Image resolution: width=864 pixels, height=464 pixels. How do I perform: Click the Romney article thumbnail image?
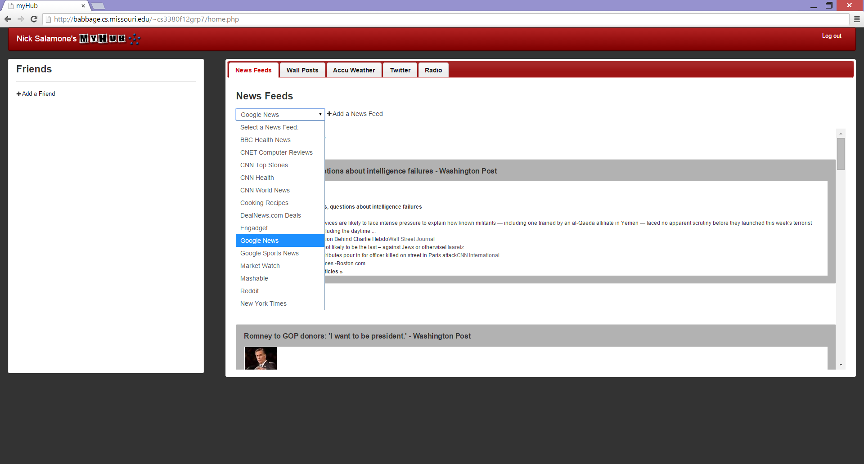coord(261,358)
